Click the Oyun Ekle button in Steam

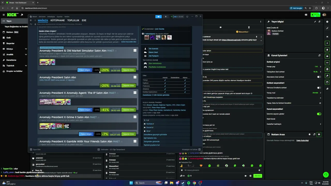pyautogui.click(x=35, y=150)
